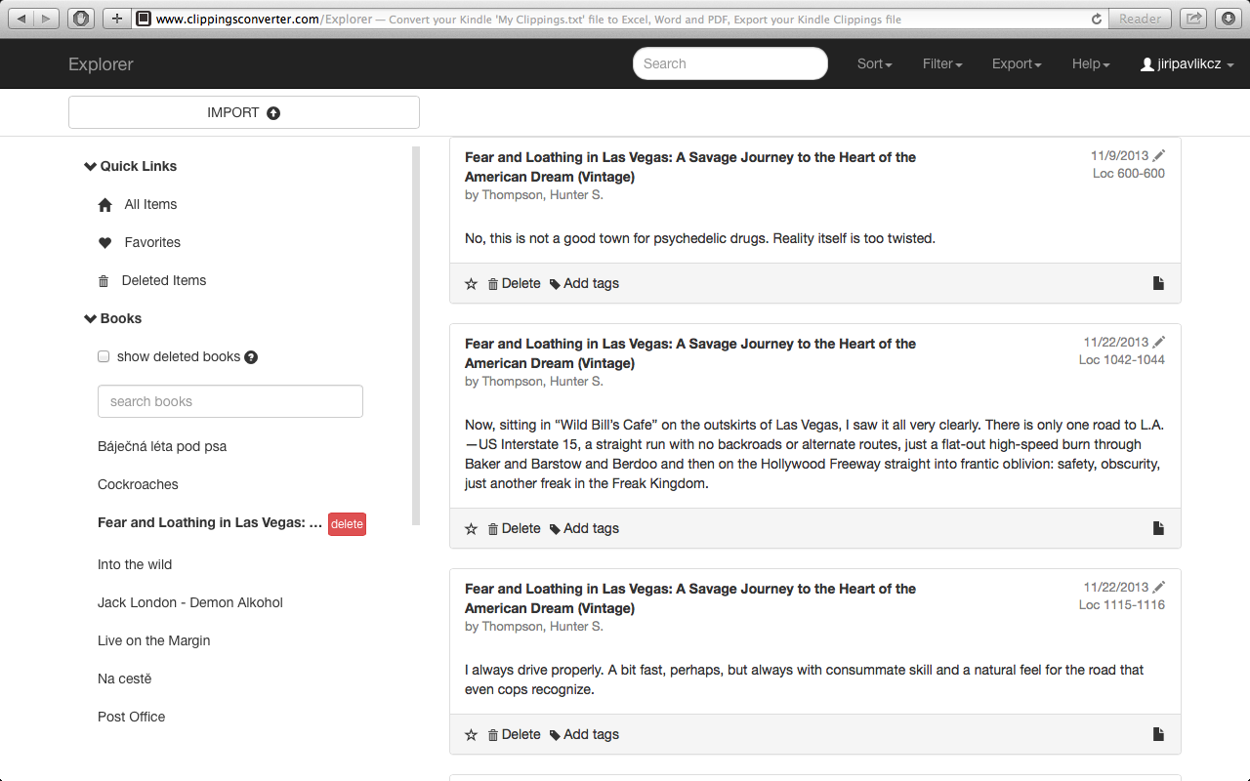Select book Live on the Margin
This screenshot has width=1250, height=781.
(x=154, y=640)
